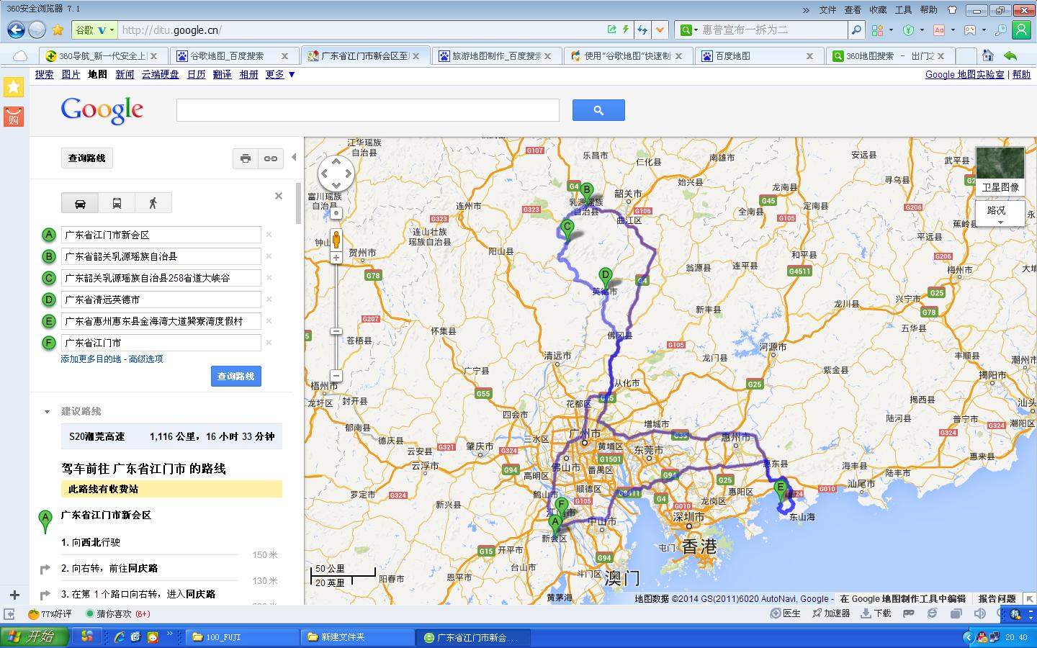Open the 工具 tools menu

tap(903, 10)
